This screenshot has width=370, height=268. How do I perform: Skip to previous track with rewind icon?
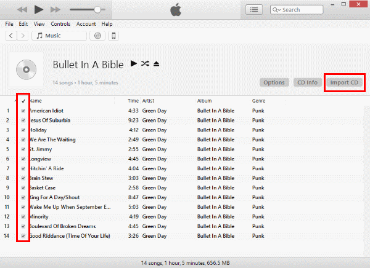point(22,10)
